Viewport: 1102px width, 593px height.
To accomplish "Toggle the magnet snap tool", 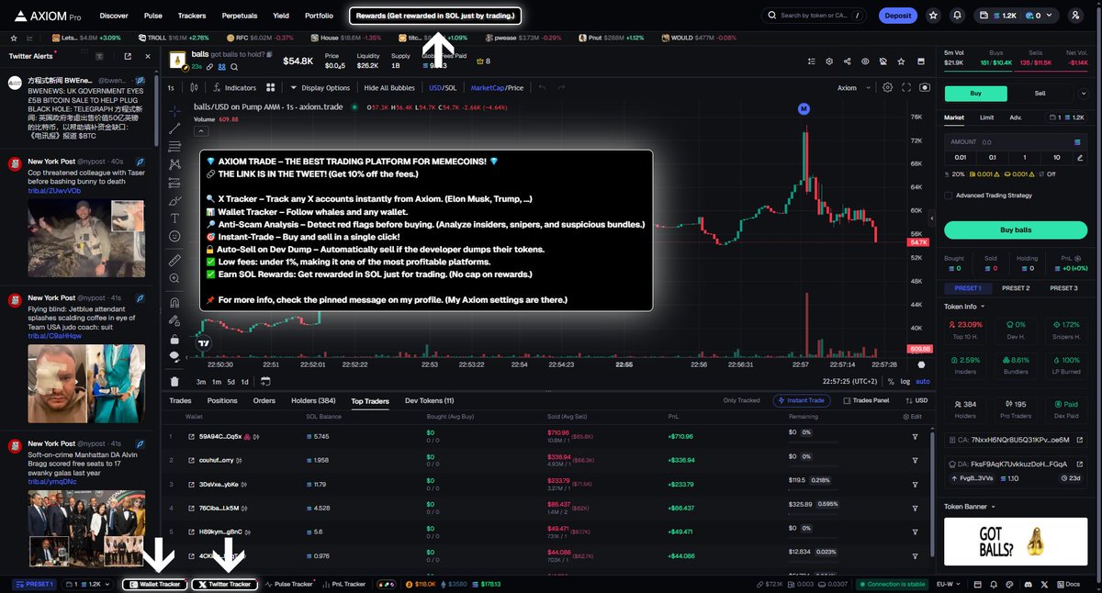I will (174, 302).
